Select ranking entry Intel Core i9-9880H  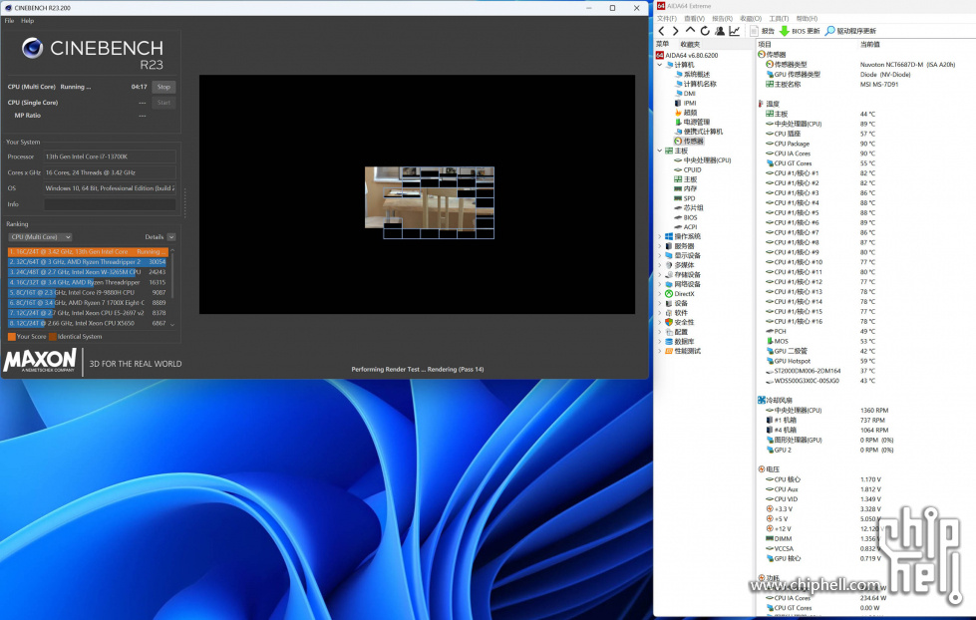[x=87, y=293]
